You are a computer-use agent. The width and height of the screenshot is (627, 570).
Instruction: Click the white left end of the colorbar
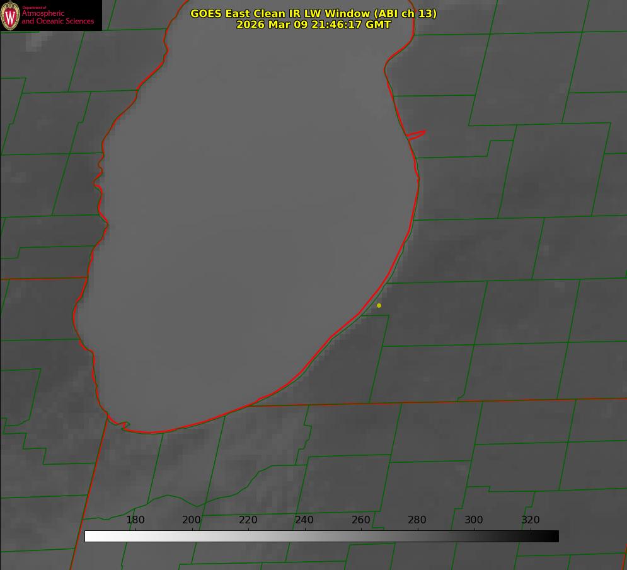pyautogui.click(x=89, y=536)
